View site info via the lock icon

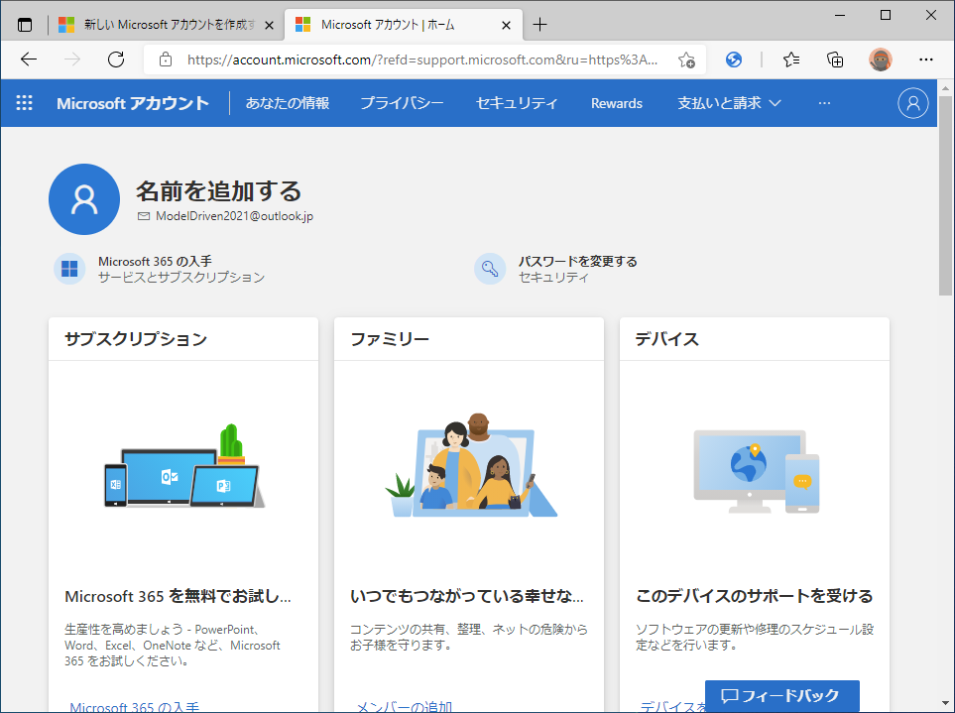coord(165,59)
